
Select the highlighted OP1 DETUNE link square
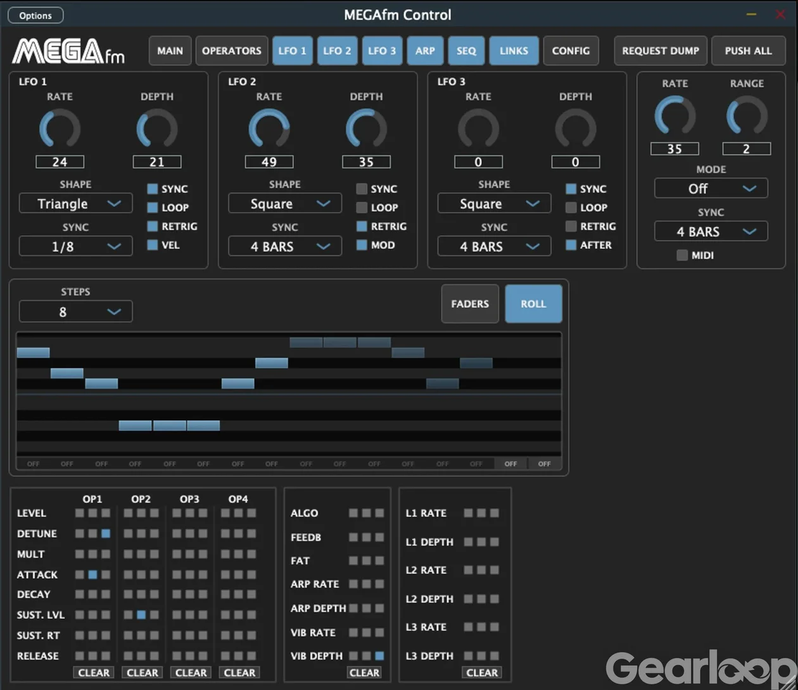tap(106, 534)
